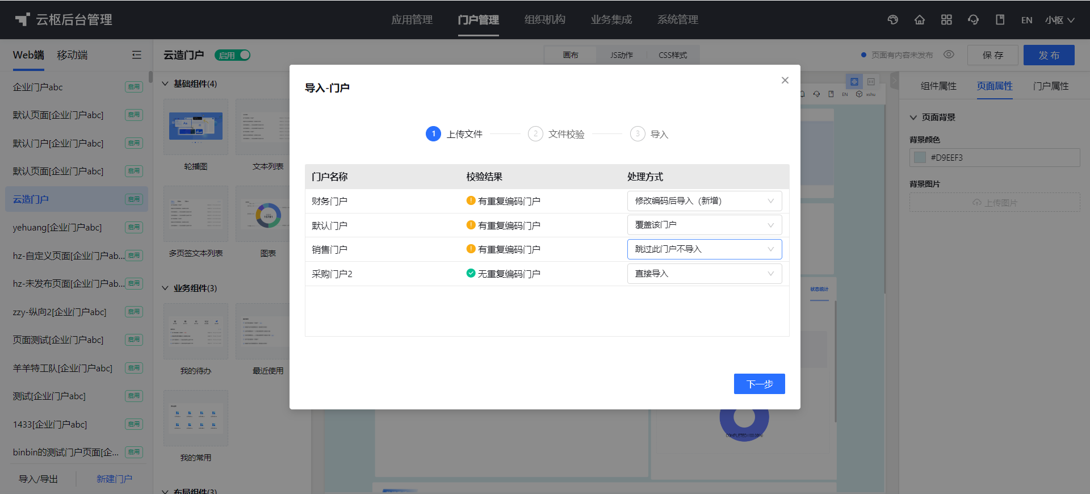The width and height of the screenshot is (1090, 494).
Task: Open the app grid icon in header
Action: coord(946,20)
